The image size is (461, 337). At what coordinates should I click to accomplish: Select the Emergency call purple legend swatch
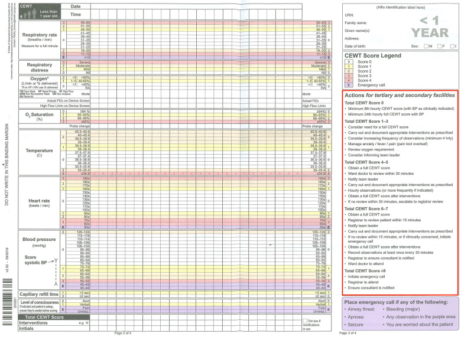pyautogui.click(x=349, y=85)
